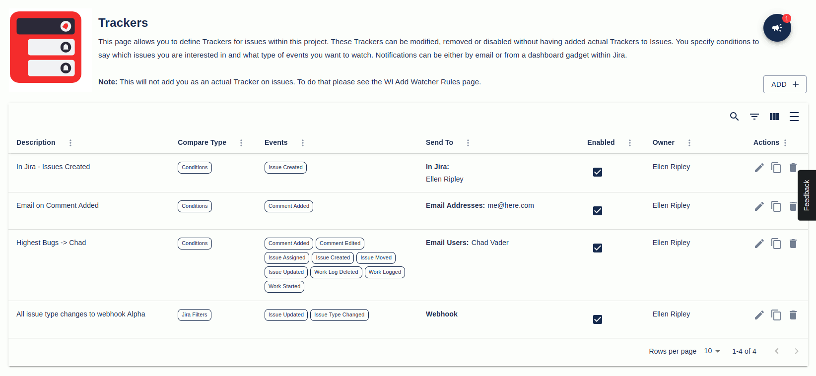Edit the 'In Jira - Issues Created' tracker
The width and height of the screenshot is (816, 376).
pyautogui.click(x=759, y=168)
